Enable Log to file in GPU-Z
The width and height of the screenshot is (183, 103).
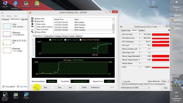(123, 81)
